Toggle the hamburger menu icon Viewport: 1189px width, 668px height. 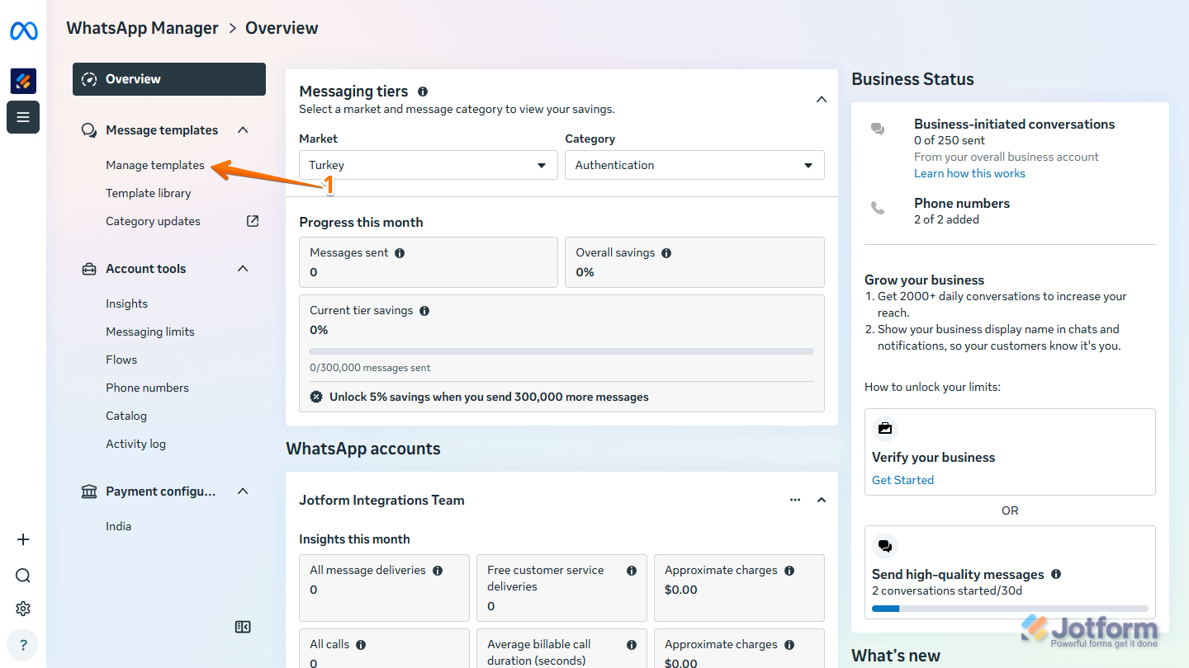point(23,117)
